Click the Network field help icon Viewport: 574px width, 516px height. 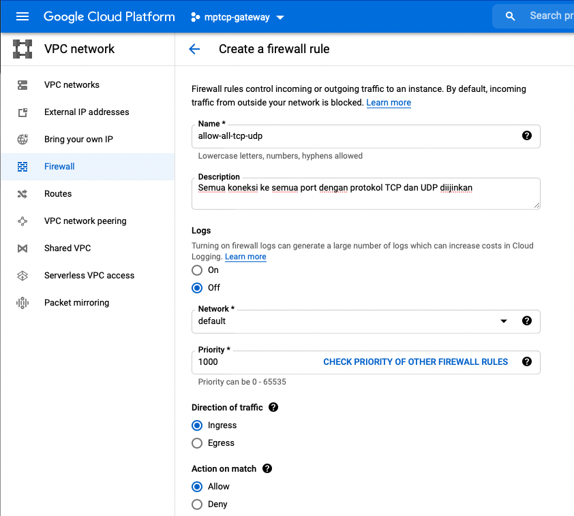[527, 321]
